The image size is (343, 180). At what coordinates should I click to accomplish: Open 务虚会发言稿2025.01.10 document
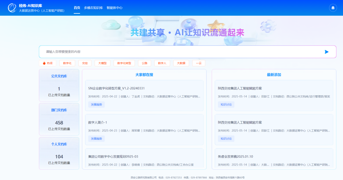click(235, 157)
